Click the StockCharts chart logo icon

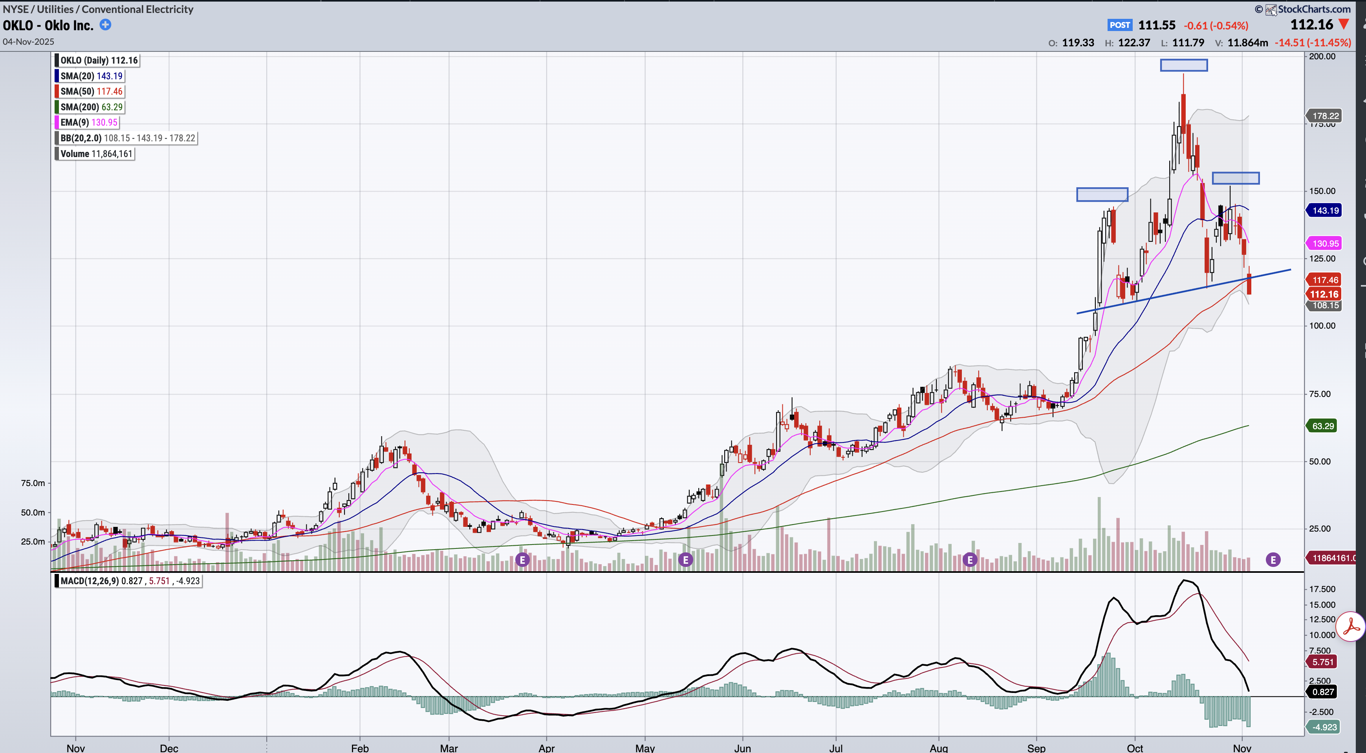(x=1271, y=9)
